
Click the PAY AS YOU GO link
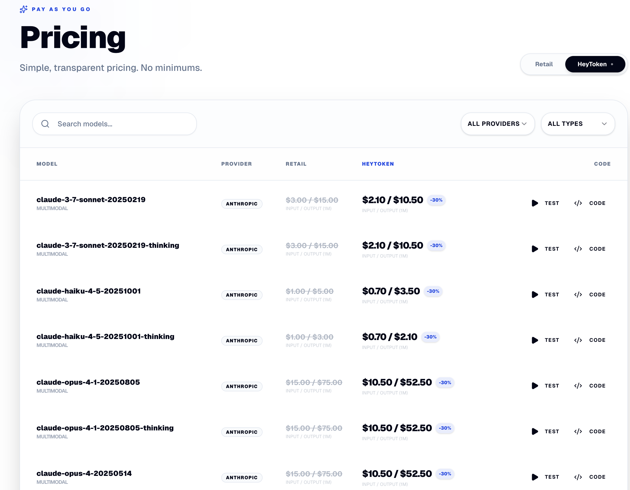point(61,9)
